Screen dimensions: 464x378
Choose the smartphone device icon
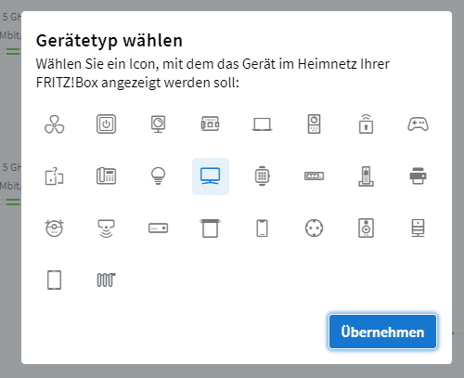(x=262, y=228)
